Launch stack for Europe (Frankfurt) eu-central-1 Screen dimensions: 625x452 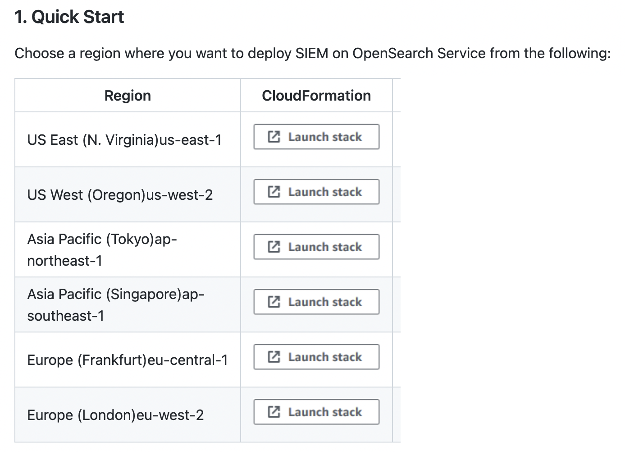coord(316,357)
